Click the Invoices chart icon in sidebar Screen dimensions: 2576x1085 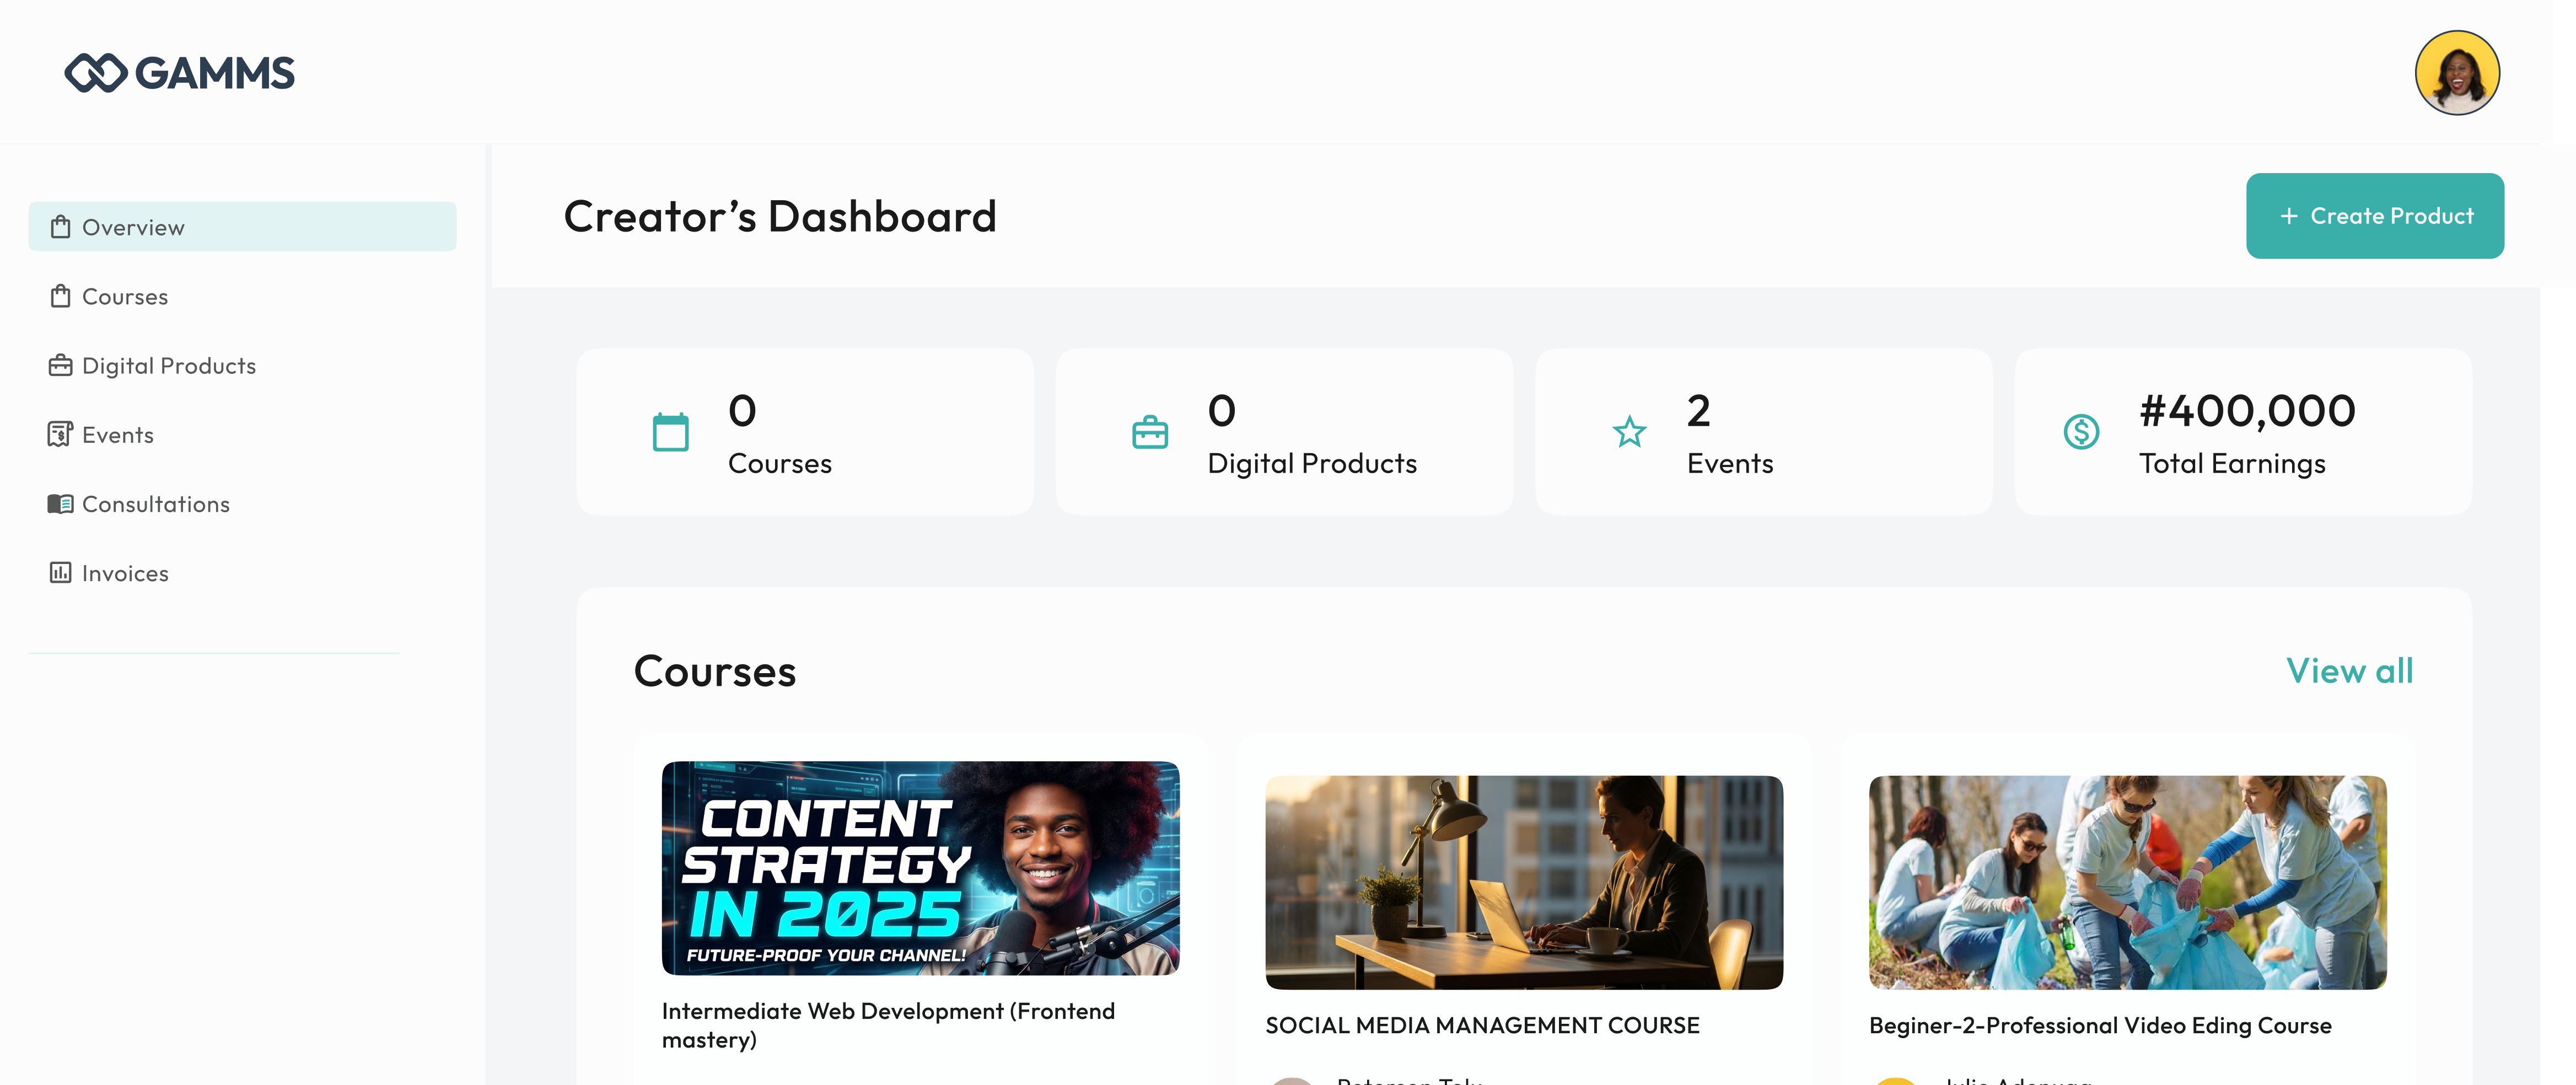[60, 572]
